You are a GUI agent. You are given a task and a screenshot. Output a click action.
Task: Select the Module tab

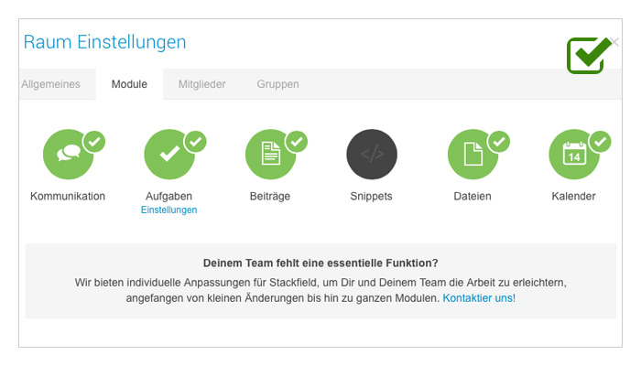point(129,84)
